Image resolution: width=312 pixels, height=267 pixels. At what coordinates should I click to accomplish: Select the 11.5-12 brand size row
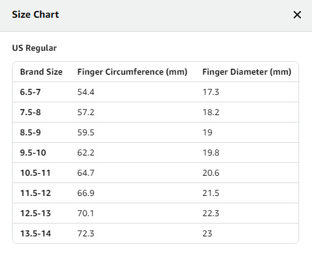[x=156, y=193]
